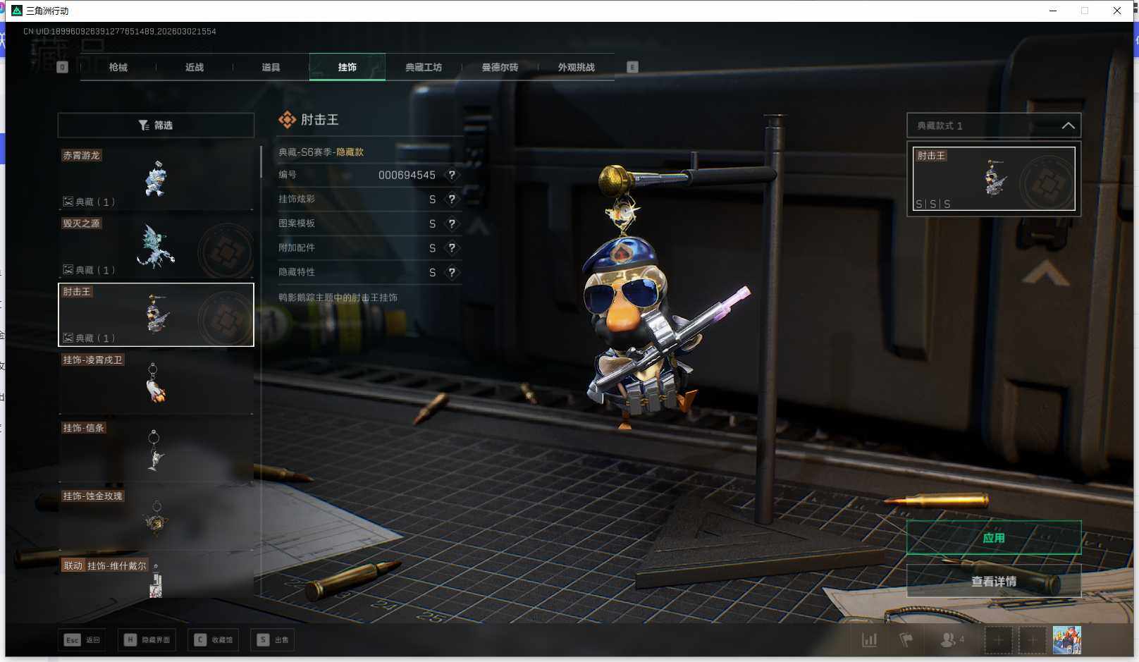Click the help icon next to 图案模板
This screenshot has width=1139, height=662.
point(452,223)
